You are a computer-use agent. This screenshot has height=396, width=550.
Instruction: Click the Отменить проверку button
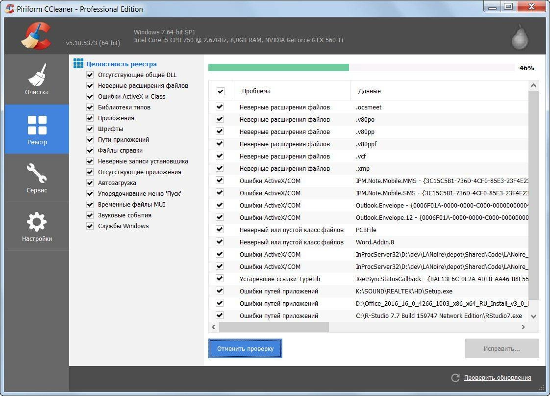pos(245,348)
